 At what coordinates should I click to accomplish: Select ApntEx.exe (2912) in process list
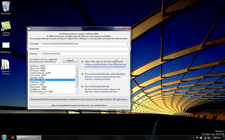pyautogui.click(x=52, y=66)
